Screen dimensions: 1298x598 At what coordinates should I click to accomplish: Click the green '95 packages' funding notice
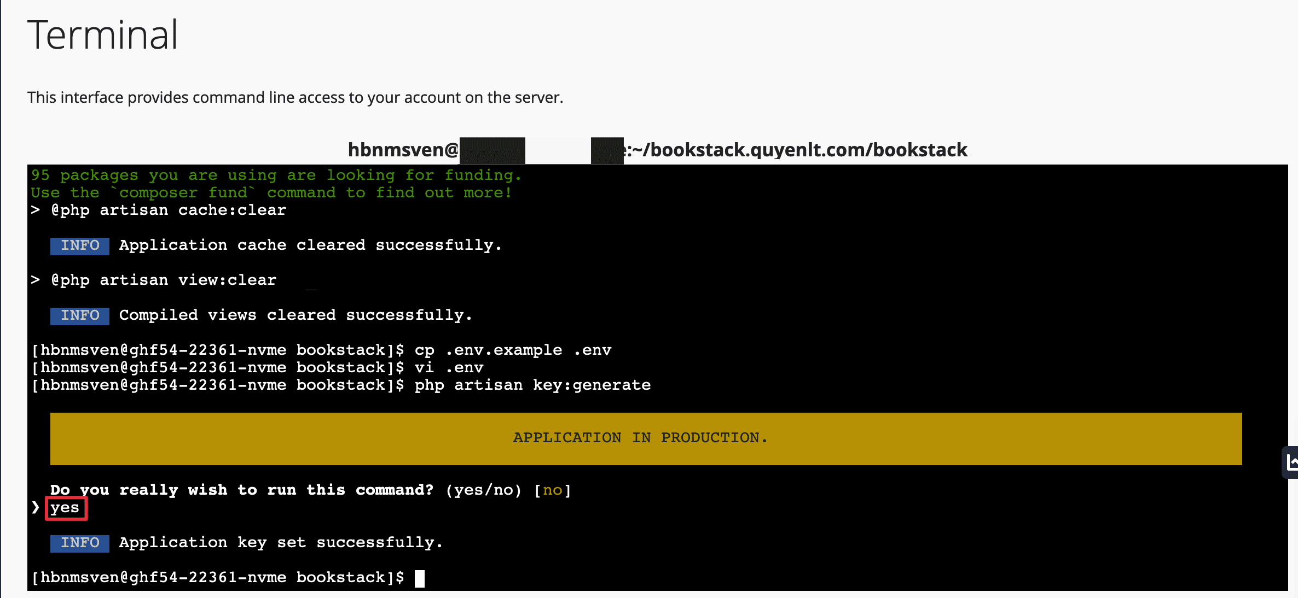point(276,175)
